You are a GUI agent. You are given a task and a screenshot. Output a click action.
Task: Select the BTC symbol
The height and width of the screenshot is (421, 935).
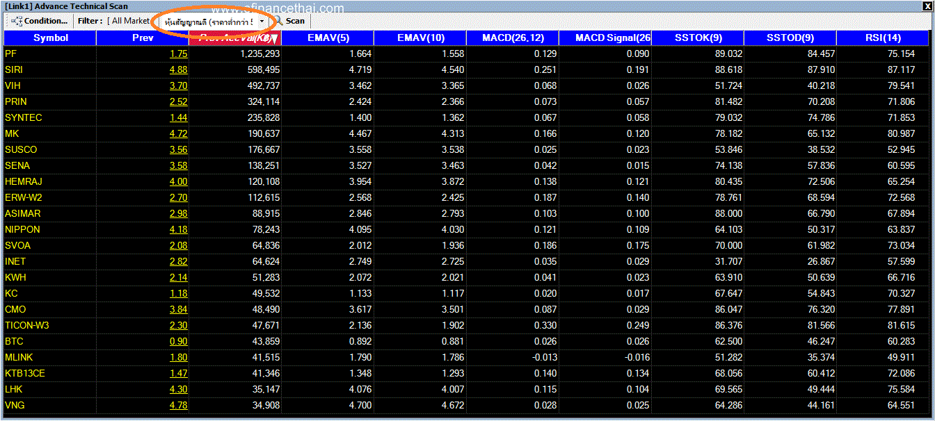coord(14,341)
